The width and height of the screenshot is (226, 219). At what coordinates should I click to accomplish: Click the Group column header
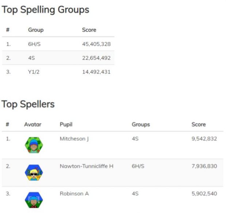[36, 30]
